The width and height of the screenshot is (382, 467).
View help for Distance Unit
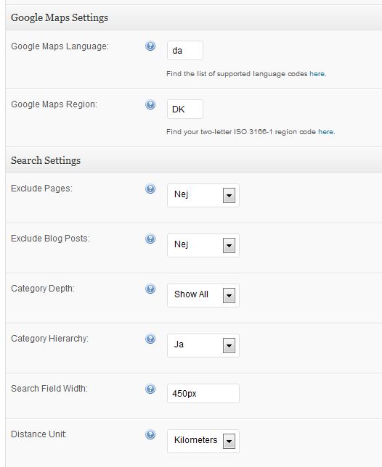point(150,434)
